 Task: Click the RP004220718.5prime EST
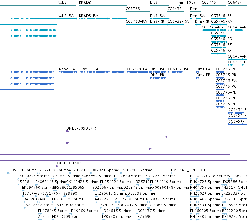point(194,179)
